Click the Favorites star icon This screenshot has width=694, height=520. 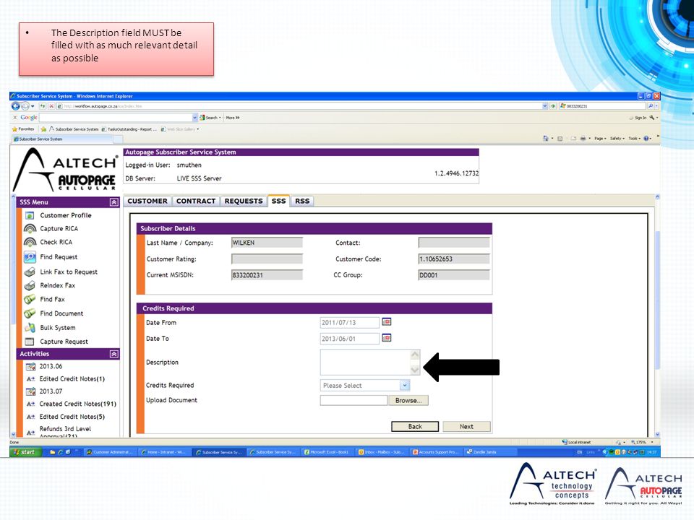pos(14,129)
